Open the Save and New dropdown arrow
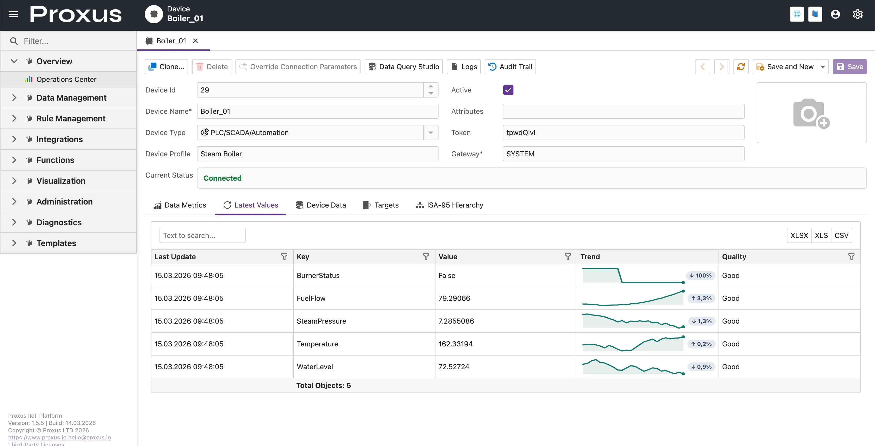Image resolution: width=875 pixels, height=446 pixels. pos(823,67)
